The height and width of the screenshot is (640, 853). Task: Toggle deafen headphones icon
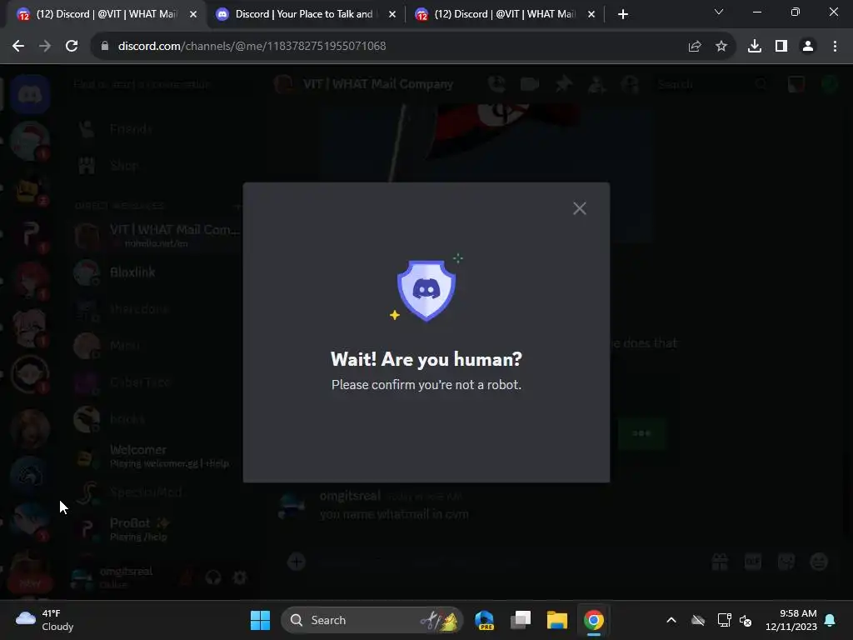(213, 577)
